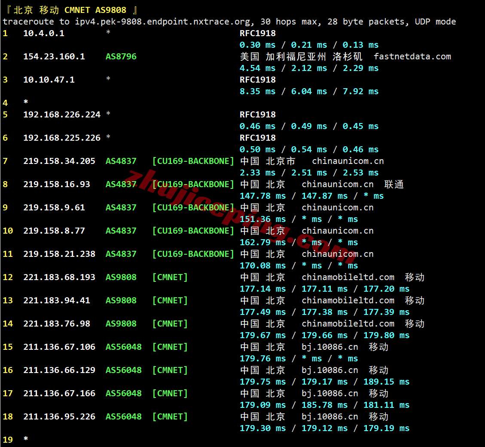The image size is (485, 447).
Task: Select IP address 219.158.21.238
Action: [x=59, y=254]
